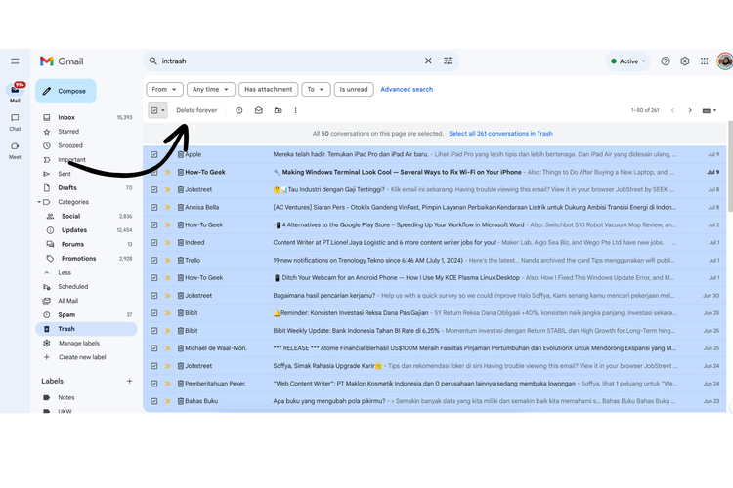Click Delete forever button
Viewport: 733px width, 488px height.
(x=196, y=110)
